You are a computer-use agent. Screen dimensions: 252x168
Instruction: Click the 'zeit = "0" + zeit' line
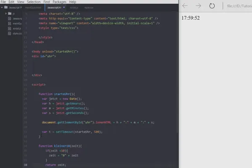pos(63,155)
